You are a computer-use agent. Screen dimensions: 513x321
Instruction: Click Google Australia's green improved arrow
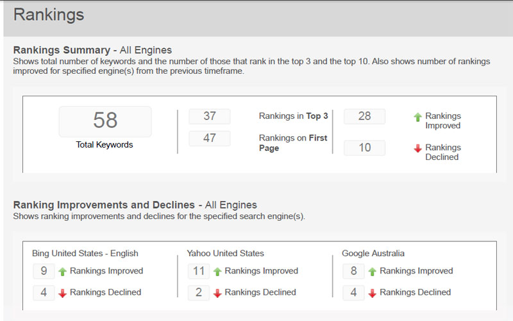372,272
